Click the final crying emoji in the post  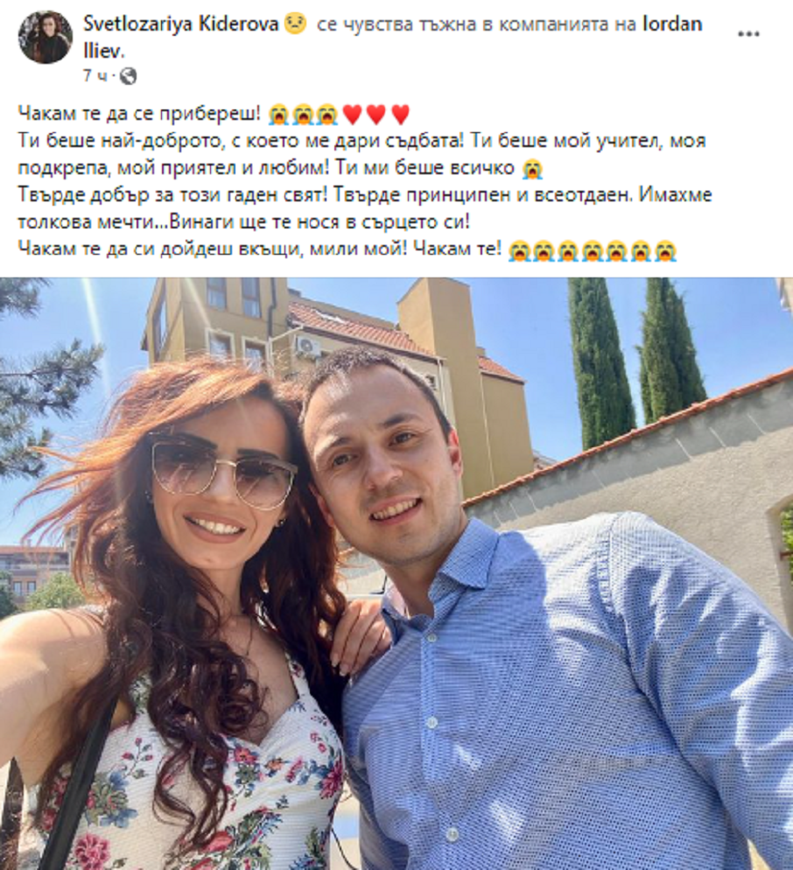tap(665, 251)
